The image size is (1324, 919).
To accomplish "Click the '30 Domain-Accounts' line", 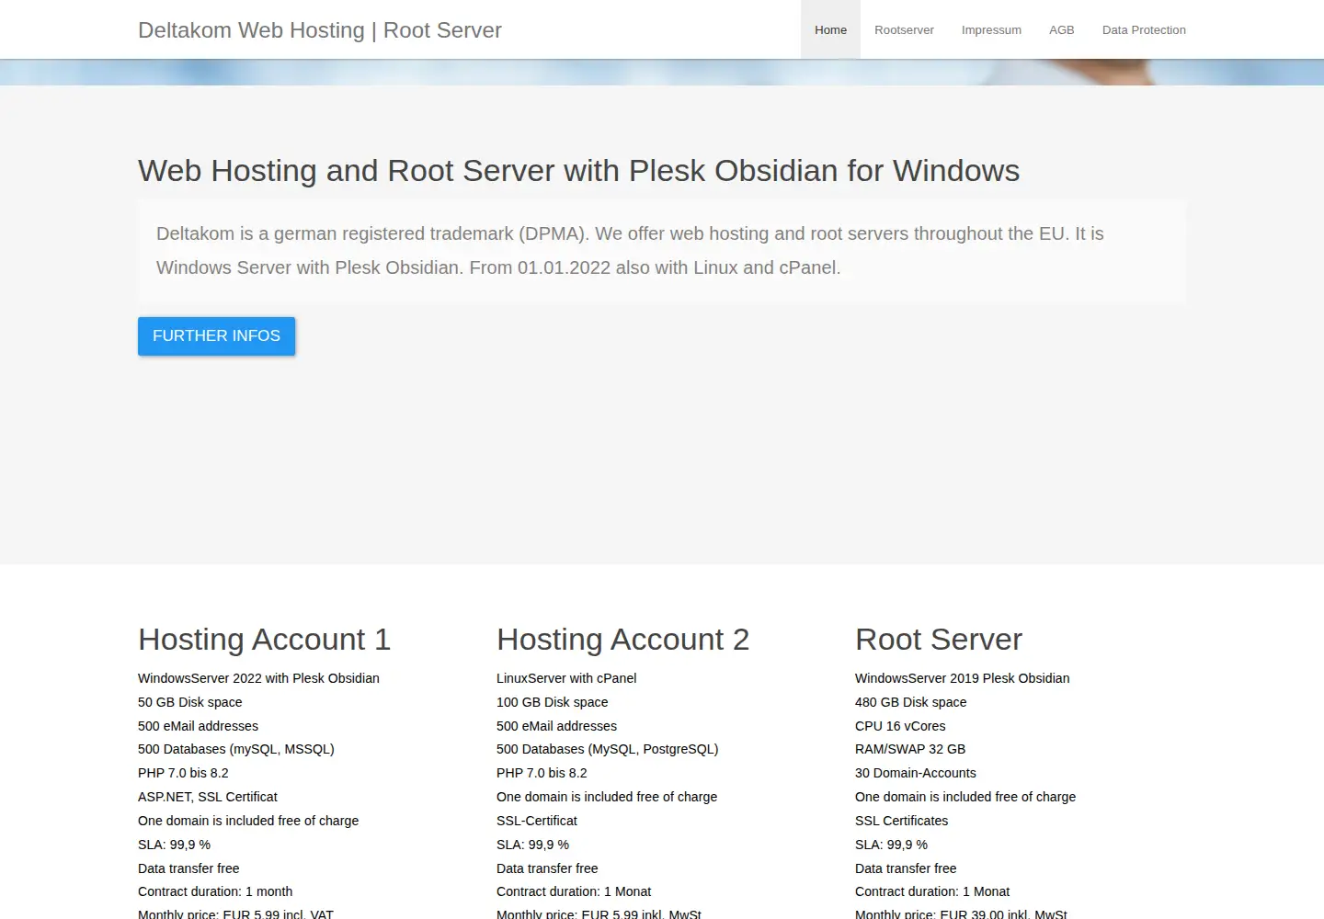I will click(916, 773).
